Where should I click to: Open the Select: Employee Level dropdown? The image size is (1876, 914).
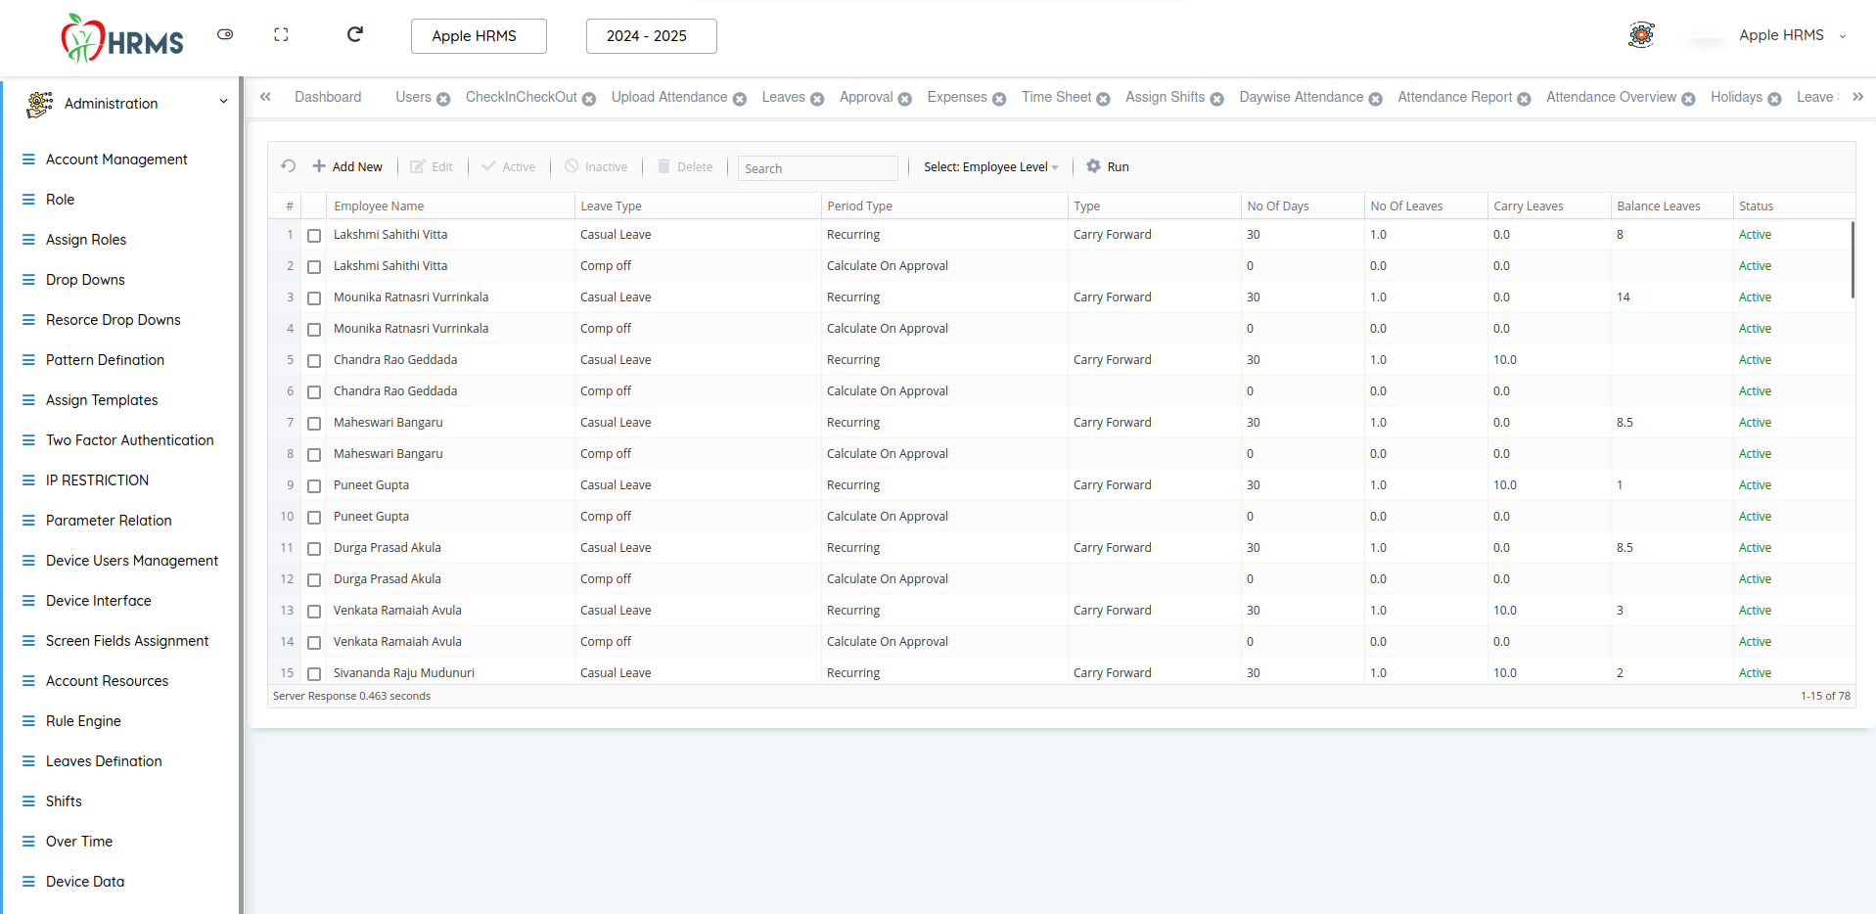(x=990, y=167)
